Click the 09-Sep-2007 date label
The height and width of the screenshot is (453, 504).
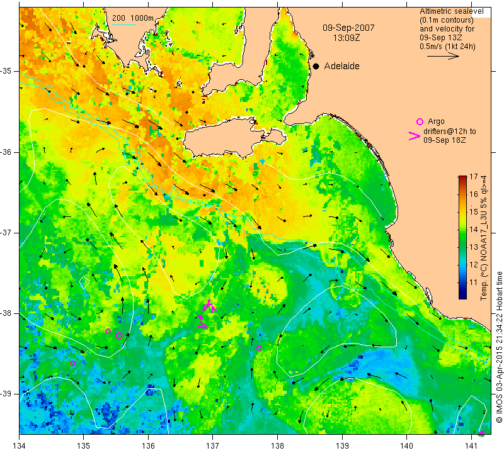click(x=348, y=28)
